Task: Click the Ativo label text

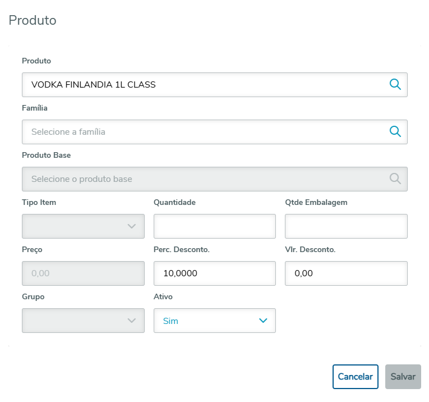Action: coord(163,296)
